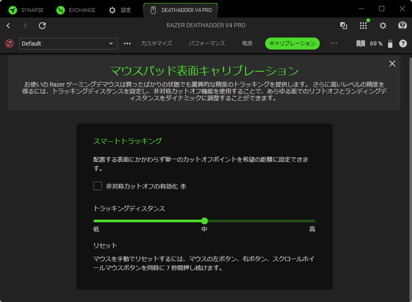The width and height of the screenshot is (412, 302).
Task: Maximize the Synapse window
Action: click(382, 9)
